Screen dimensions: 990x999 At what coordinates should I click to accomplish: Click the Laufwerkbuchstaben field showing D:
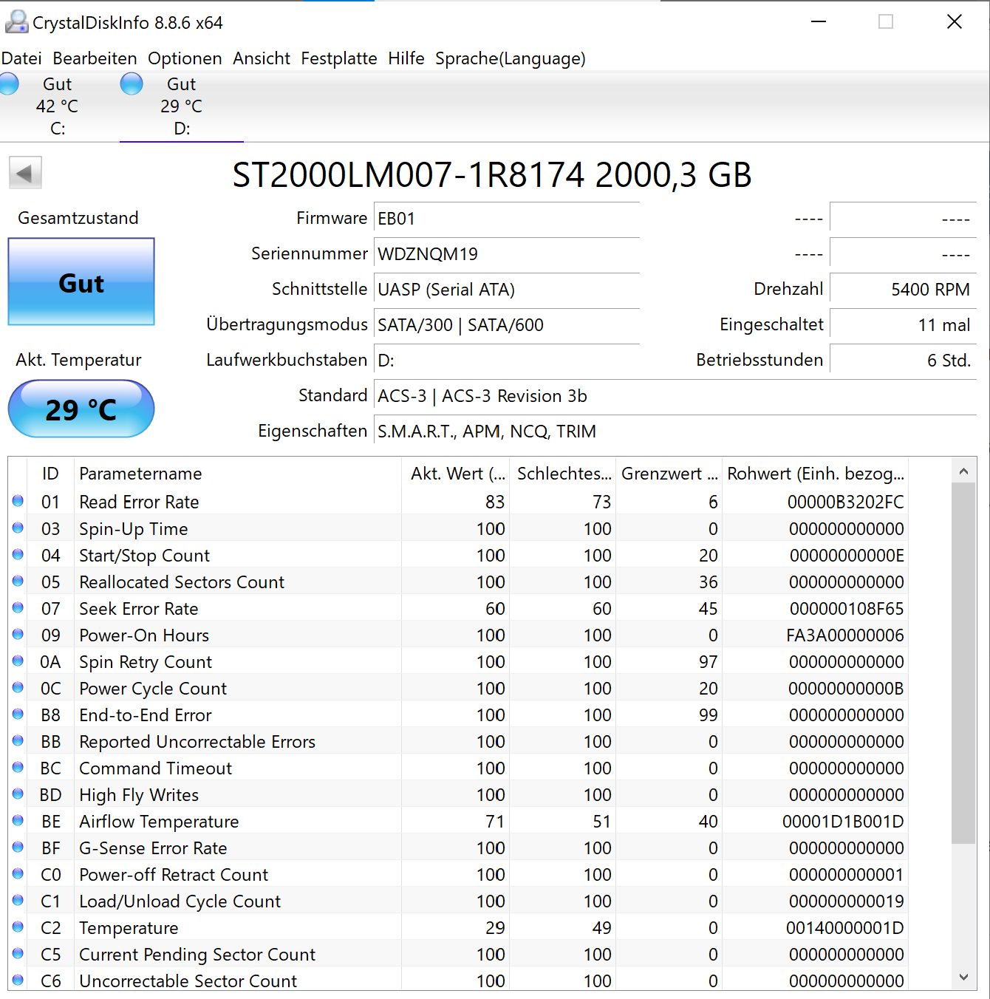[x=507, y=361]
